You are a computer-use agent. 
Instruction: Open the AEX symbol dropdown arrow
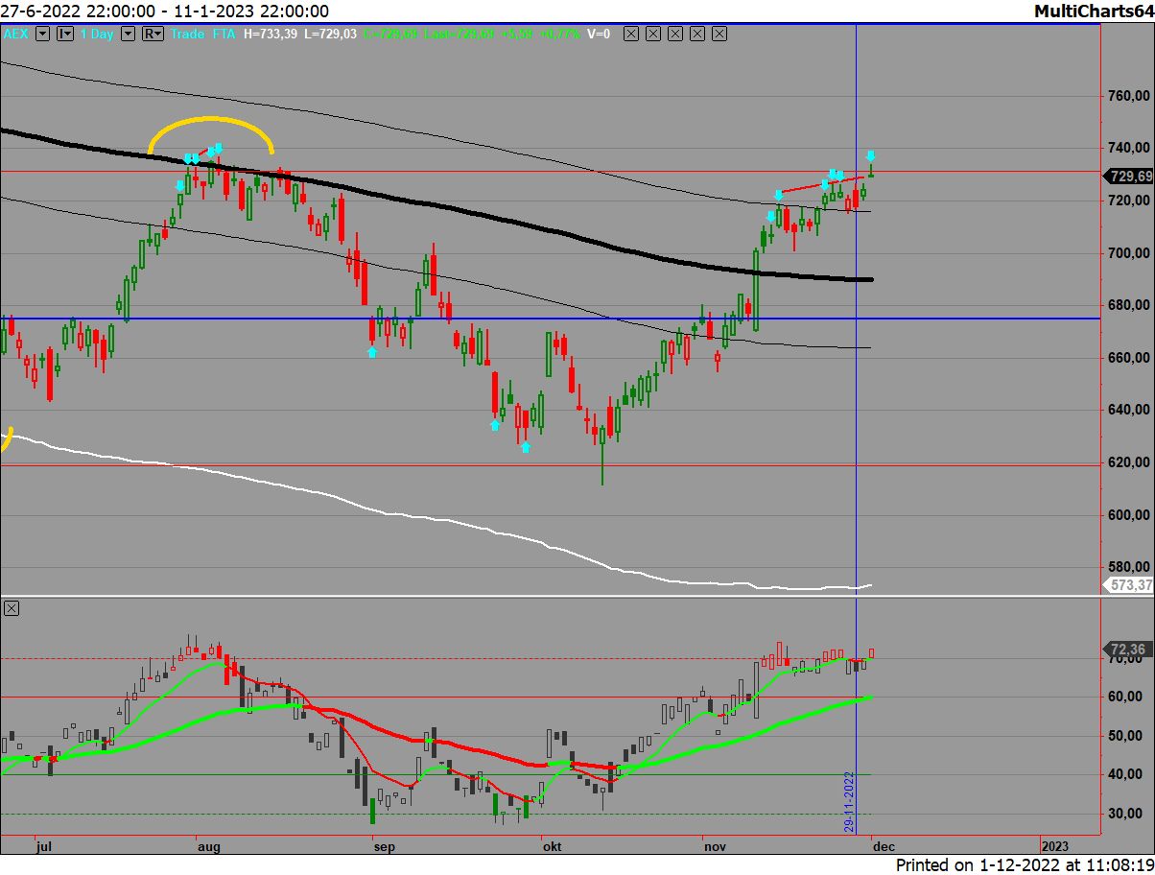point(41,35)
